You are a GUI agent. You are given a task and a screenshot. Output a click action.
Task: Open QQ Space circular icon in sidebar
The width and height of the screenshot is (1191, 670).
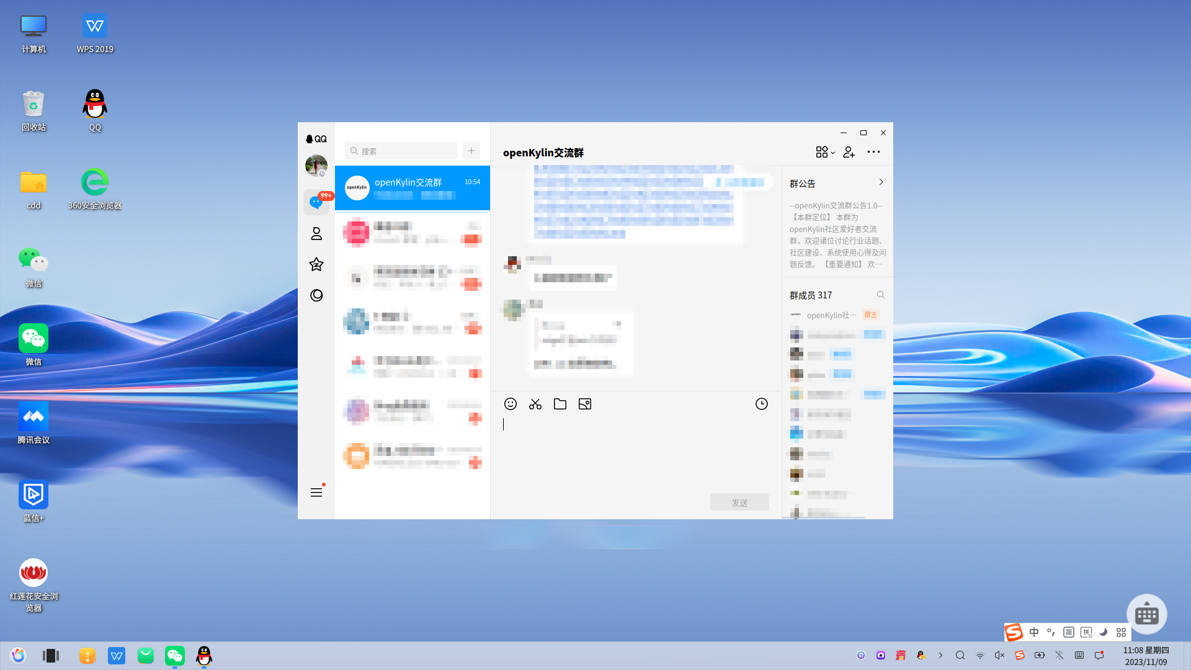[x=316, y=295]
